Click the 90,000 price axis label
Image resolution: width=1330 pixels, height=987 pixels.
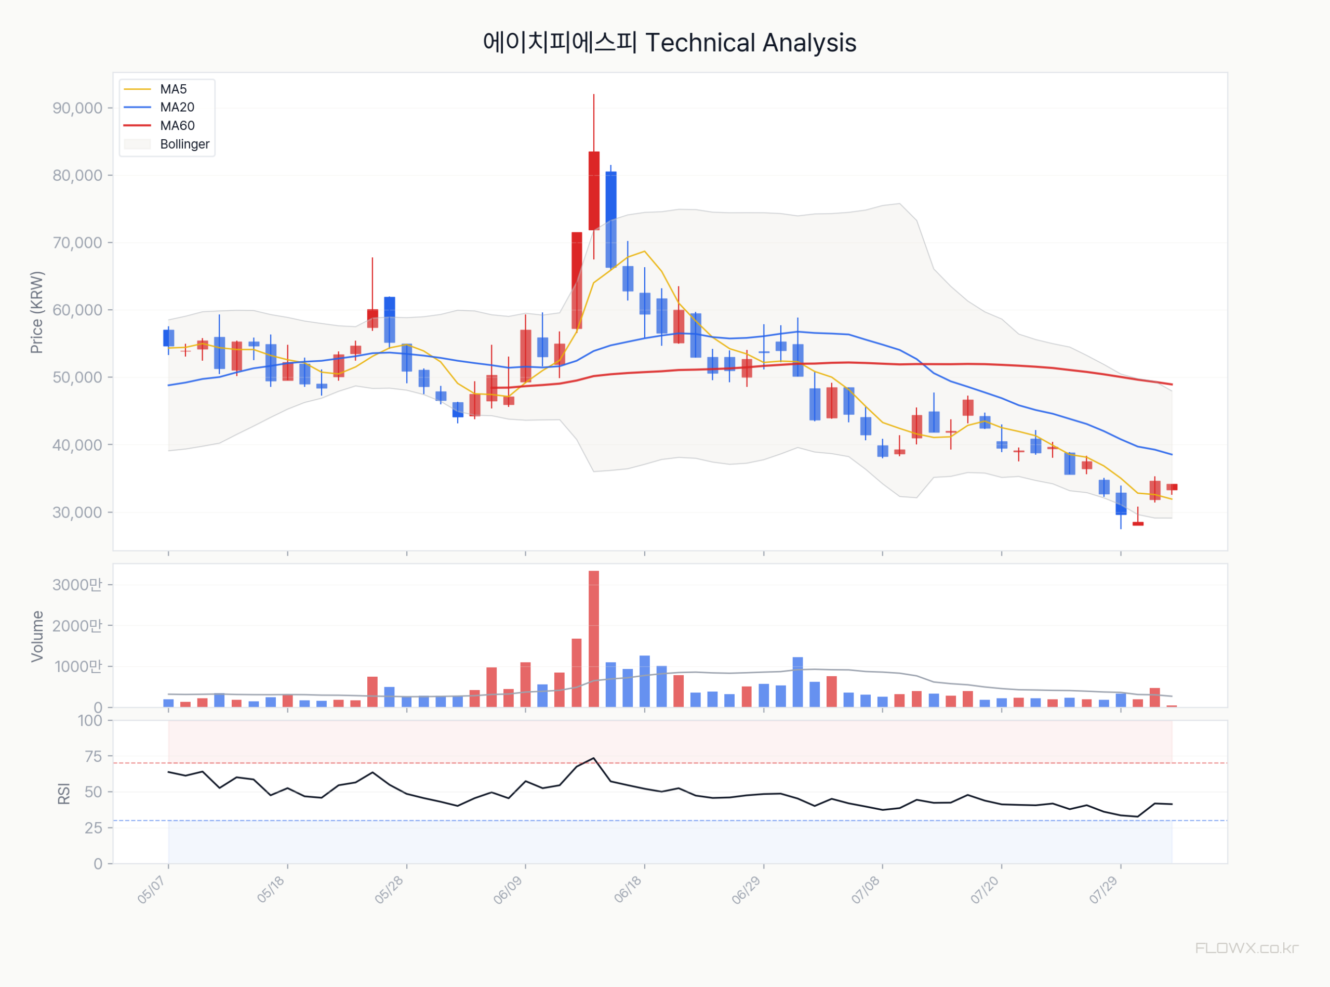coord(77,108)
